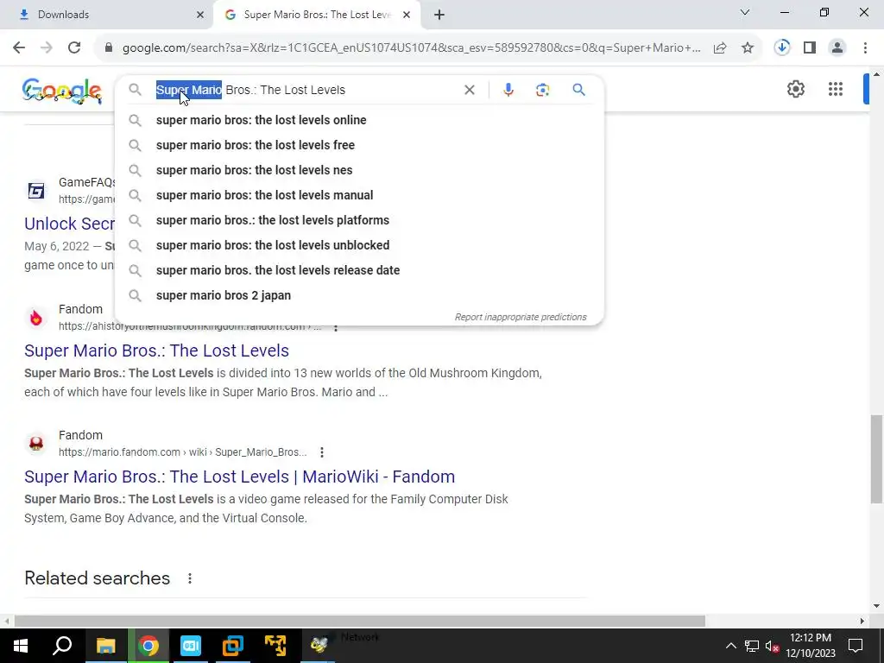The width and height of the screenshot is (884, 663).
Task: Open Chrome three-dot menu
Action: 865,48
